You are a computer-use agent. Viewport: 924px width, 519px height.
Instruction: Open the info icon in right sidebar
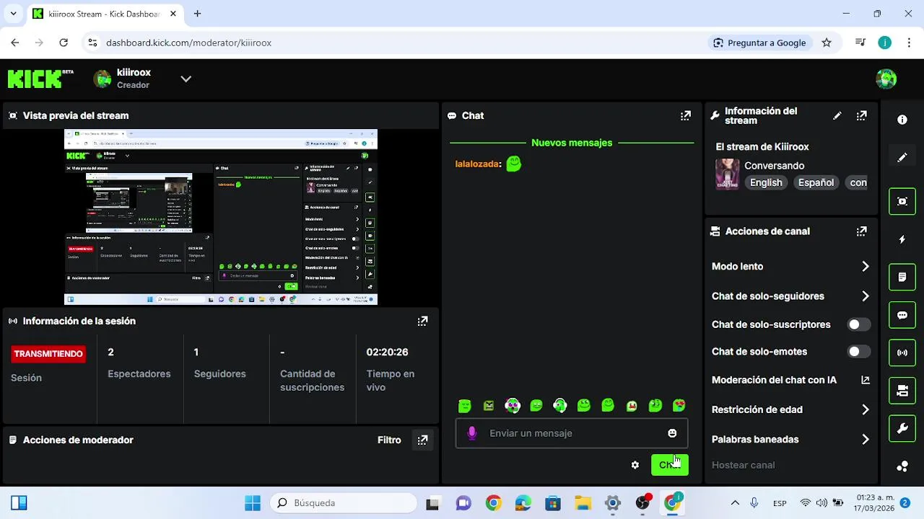(902, 120)
